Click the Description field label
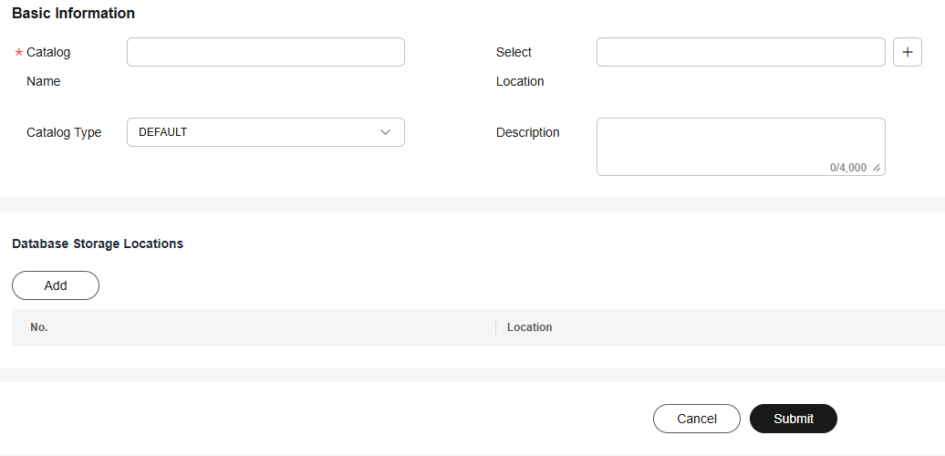Viewport: 945px width, 456px height. [x=528, y=132]
